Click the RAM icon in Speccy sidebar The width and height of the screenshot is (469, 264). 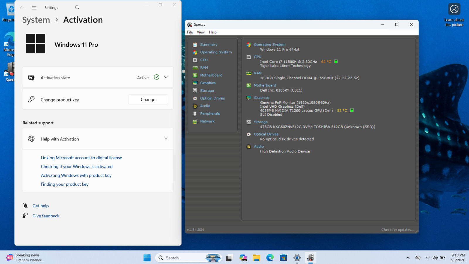pos(195,67)
